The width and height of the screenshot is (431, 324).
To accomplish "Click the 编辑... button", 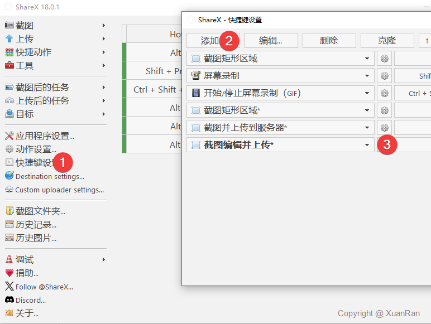I will point(270,41).
